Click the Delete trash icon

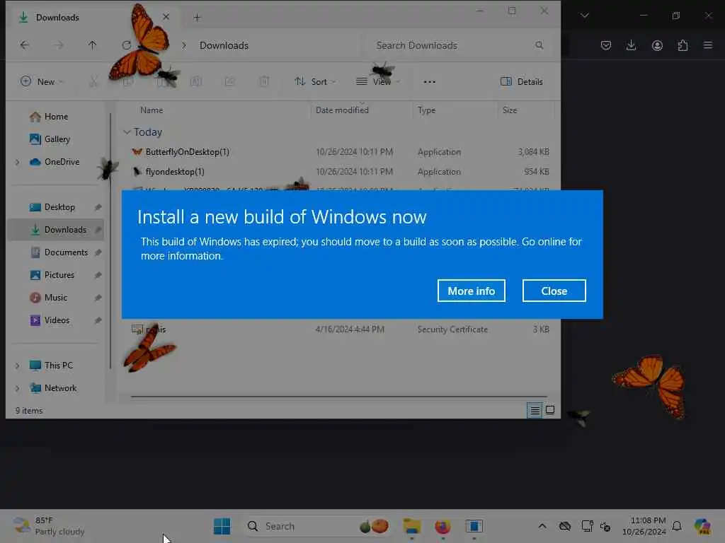point(264,82)
